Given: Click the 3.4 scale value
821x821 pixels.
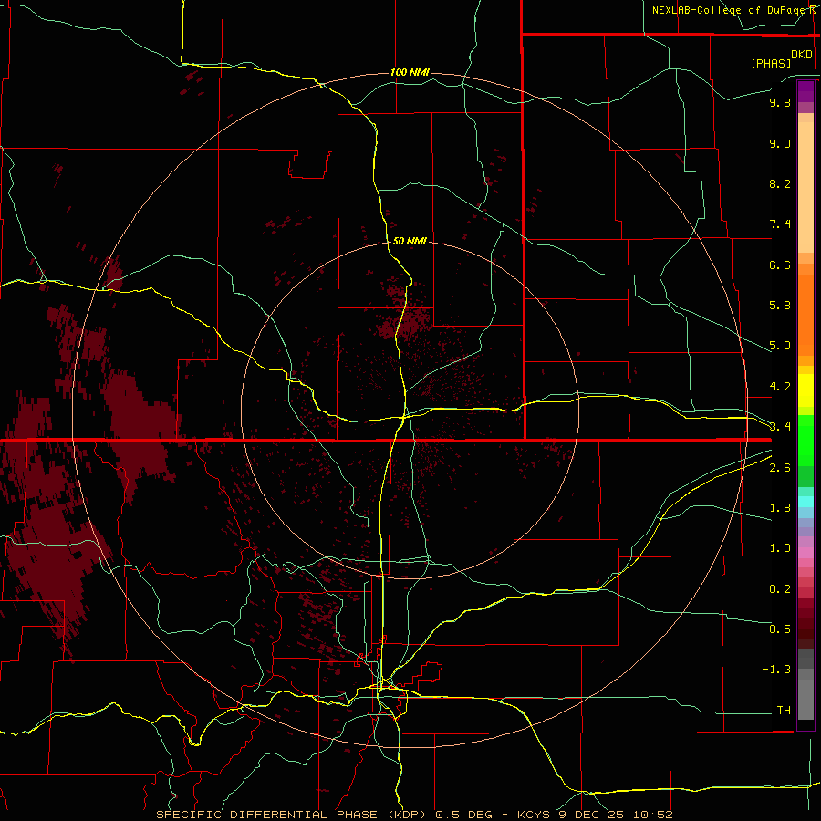Looking at the screenshot, I should [x=780, y=427].
